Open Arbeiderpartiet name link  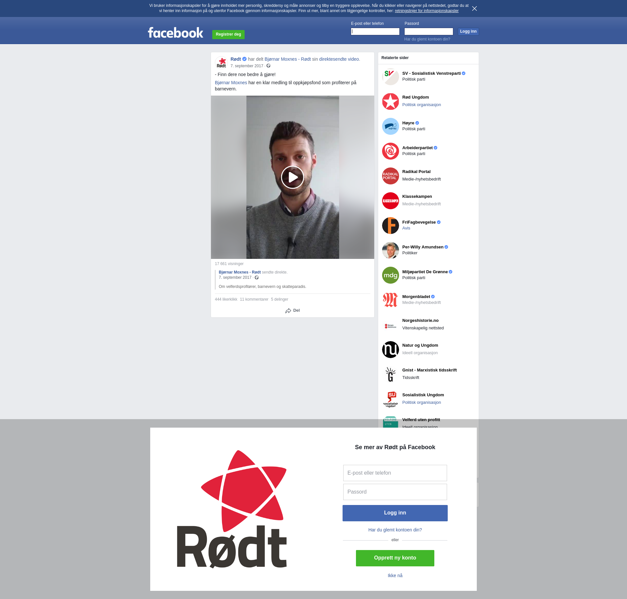coord(417,148)
